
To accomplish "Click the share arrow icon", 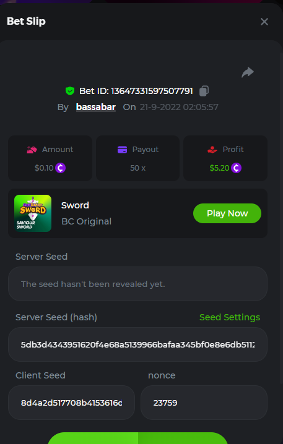I will [248, 72].
